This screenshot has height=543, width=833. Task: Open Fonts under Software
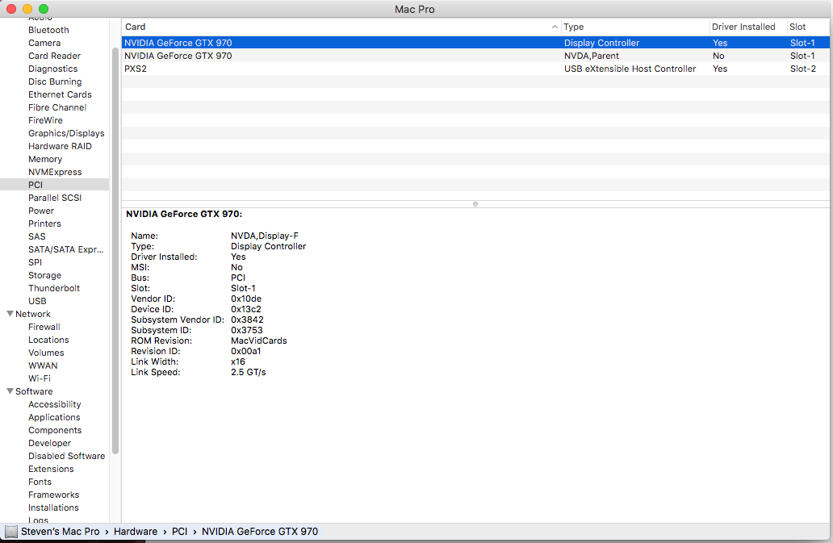(x=40, y=482)
